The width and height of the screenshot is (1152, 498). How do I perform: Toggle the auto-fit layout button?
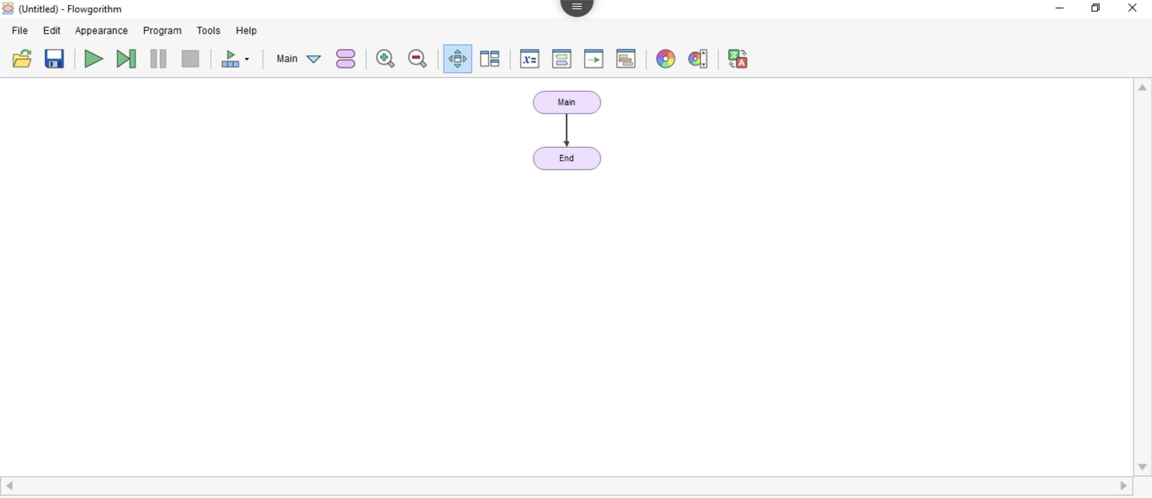pos(457,58)
